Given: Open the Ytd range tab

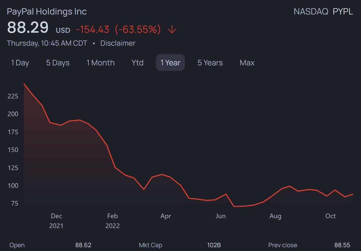Looking at the screenshot, I should tap(137, 63).
